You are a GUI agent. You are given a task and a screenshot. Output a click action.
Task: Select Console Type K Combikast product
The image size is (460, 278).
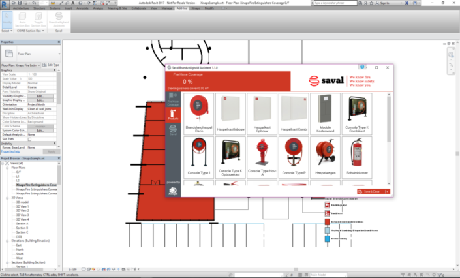pos(357,114)
